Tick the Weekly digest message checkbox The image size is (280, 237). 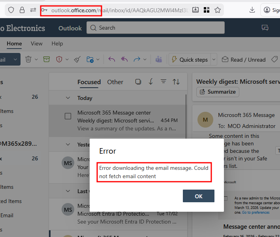click(68, 116)
